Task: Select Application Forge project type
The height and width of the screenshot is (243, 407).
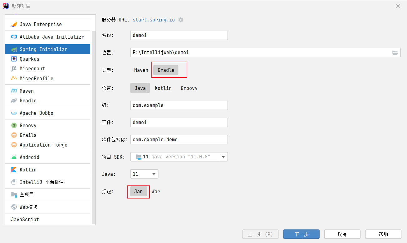Action: 47,145
